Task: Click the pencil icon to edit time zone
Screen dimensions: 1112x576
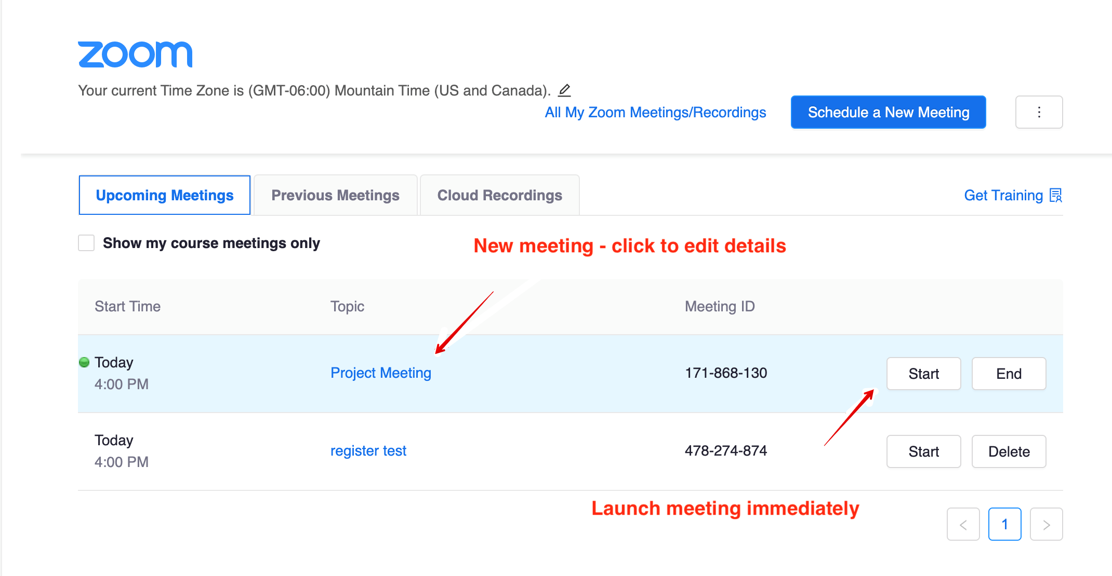Action: 564,90
